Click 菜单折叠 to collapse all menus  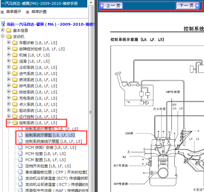coord(39,12)
